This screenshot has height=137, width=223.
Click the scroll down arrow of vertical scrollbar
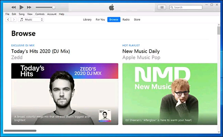[219, 132]
